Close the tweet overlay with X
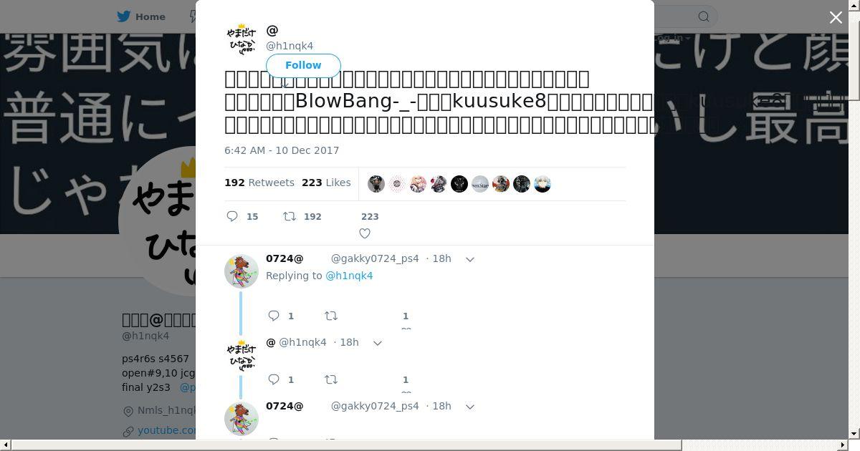 pos(836,17)
